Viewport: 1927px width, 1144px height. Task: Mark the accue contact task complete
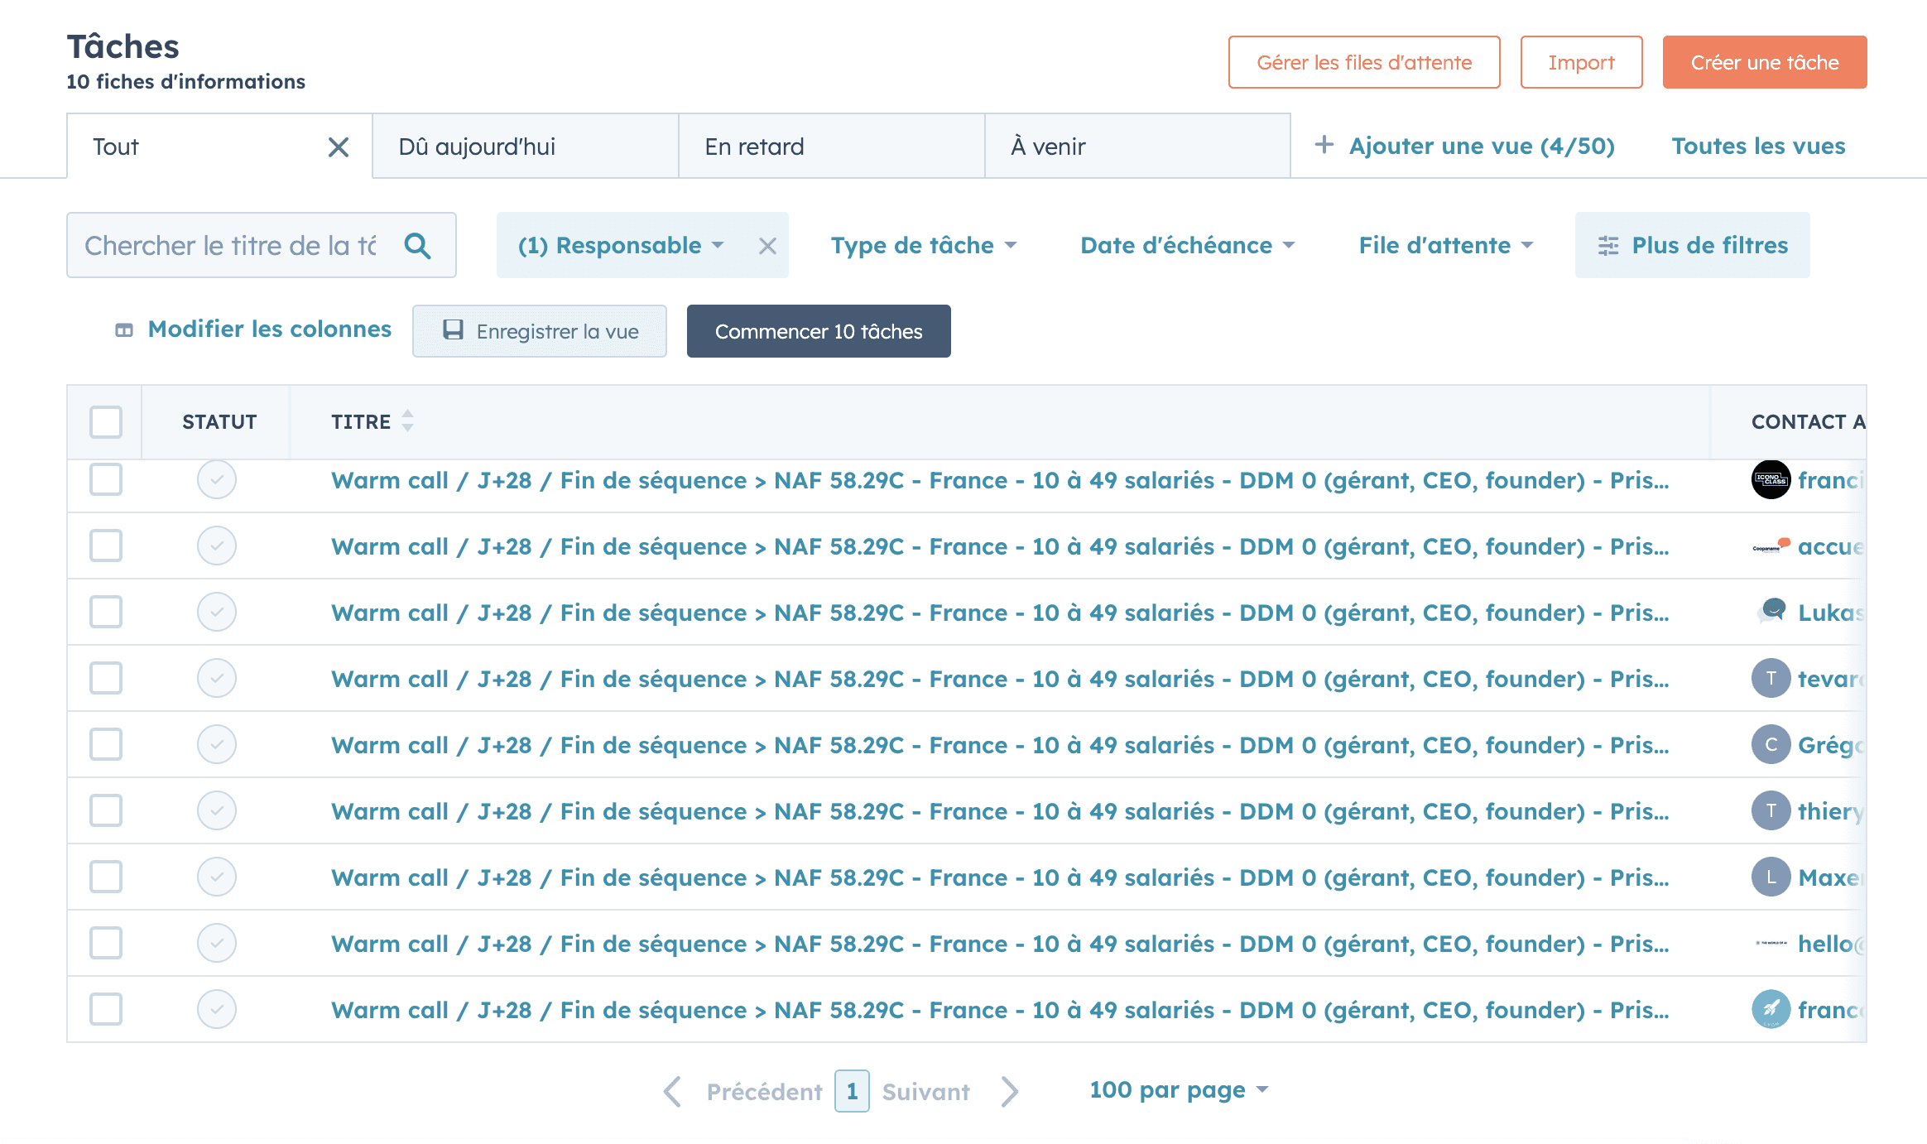click(x=217, y=546)
